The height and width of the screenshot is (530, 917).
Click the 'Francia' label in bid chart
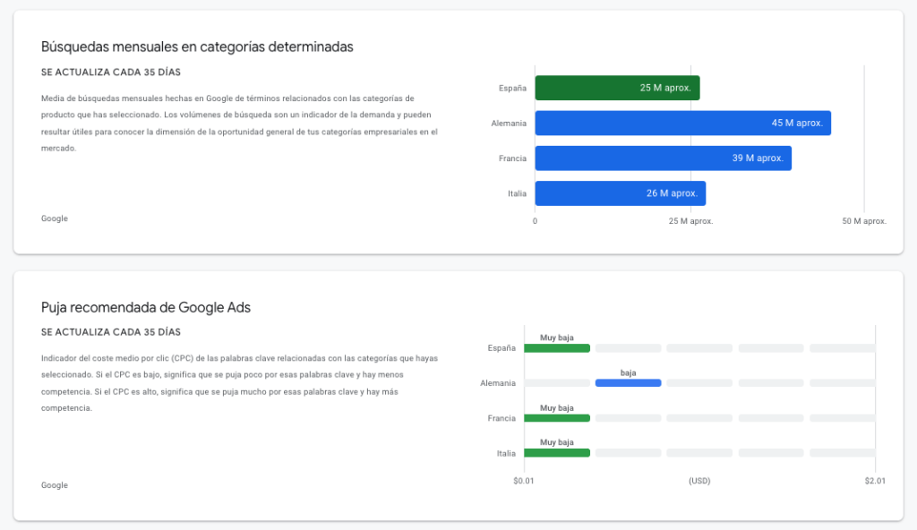(501, 418)
